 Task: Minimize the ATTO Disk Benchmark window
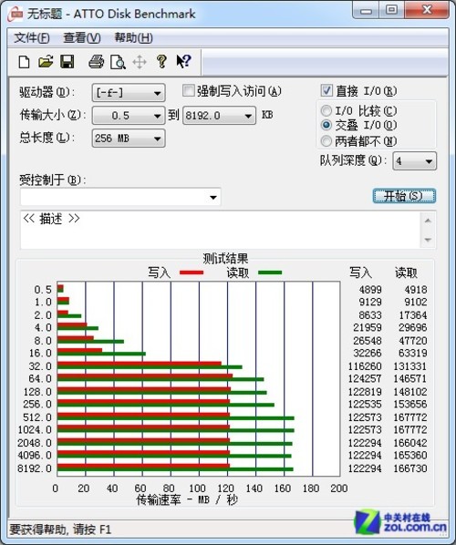pos(366,11)
